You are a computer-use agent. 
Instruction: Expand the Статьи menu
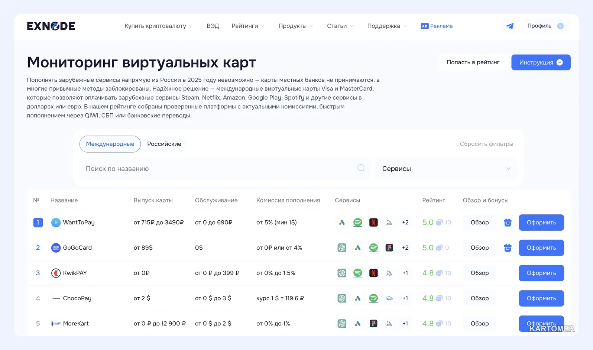pos(340,26)
